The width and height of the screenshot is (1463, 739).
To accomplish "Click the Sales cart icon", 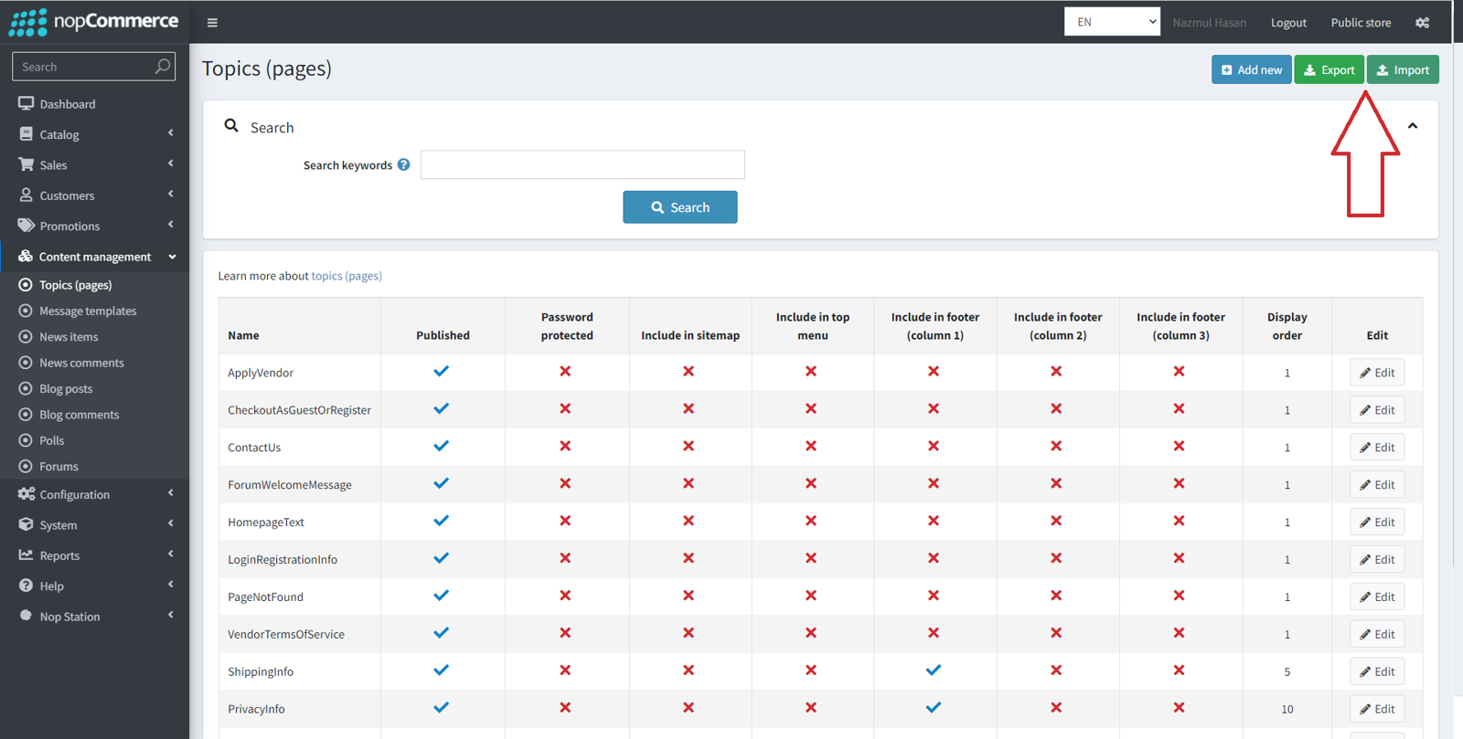I will click(x=26, y=164).
